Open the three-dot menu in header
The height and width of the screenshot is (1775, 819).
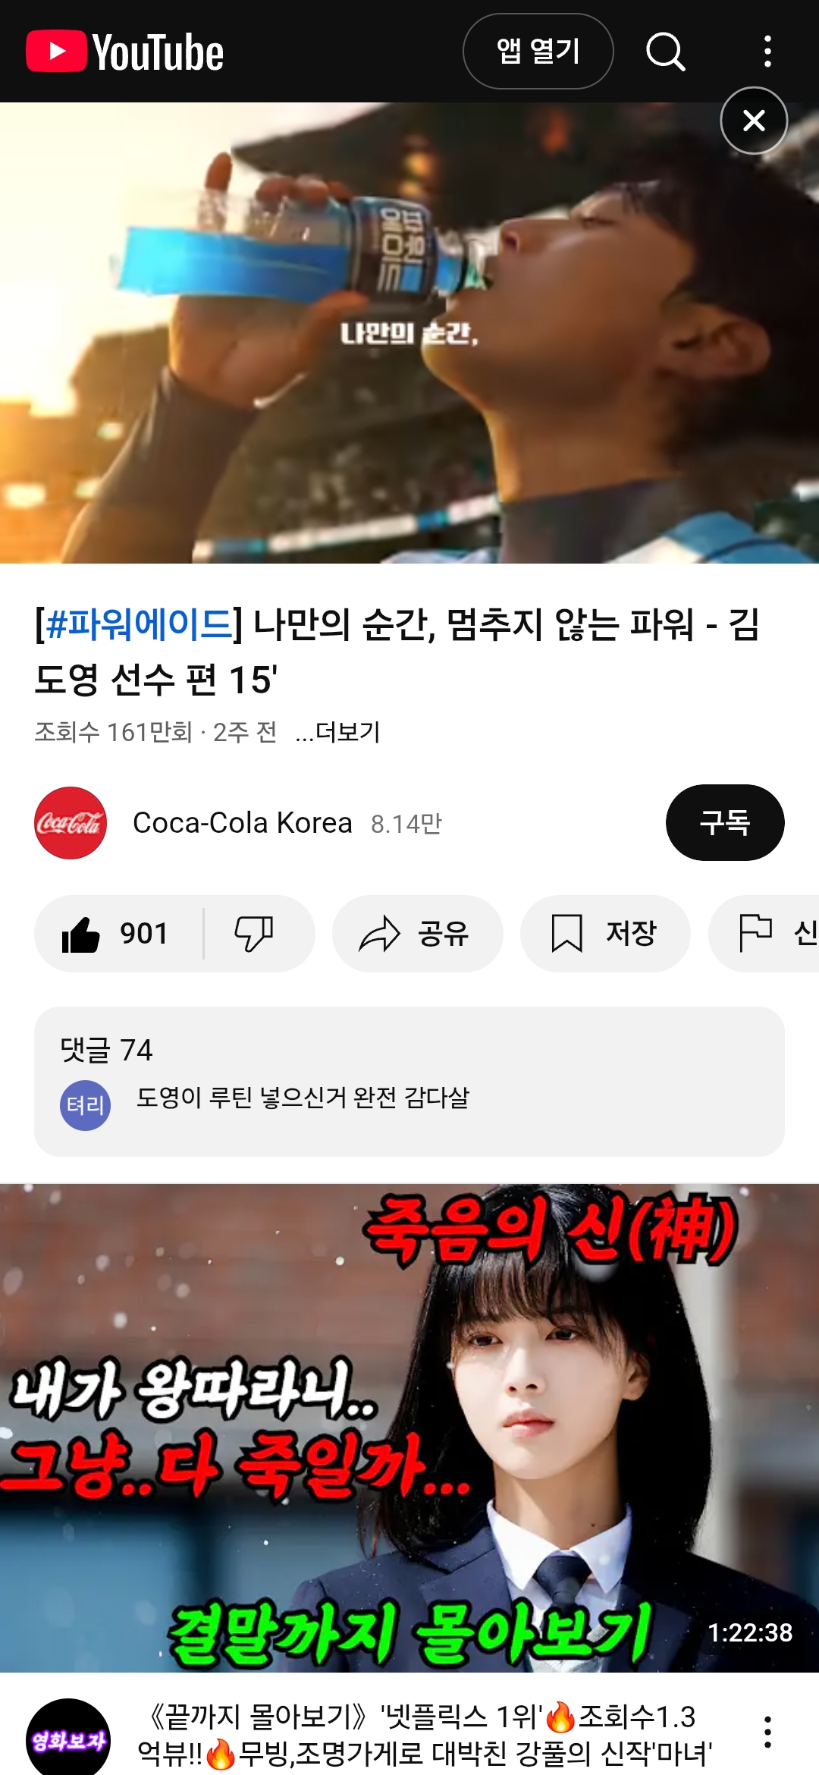pyautogui.click(x=767, y=52)
